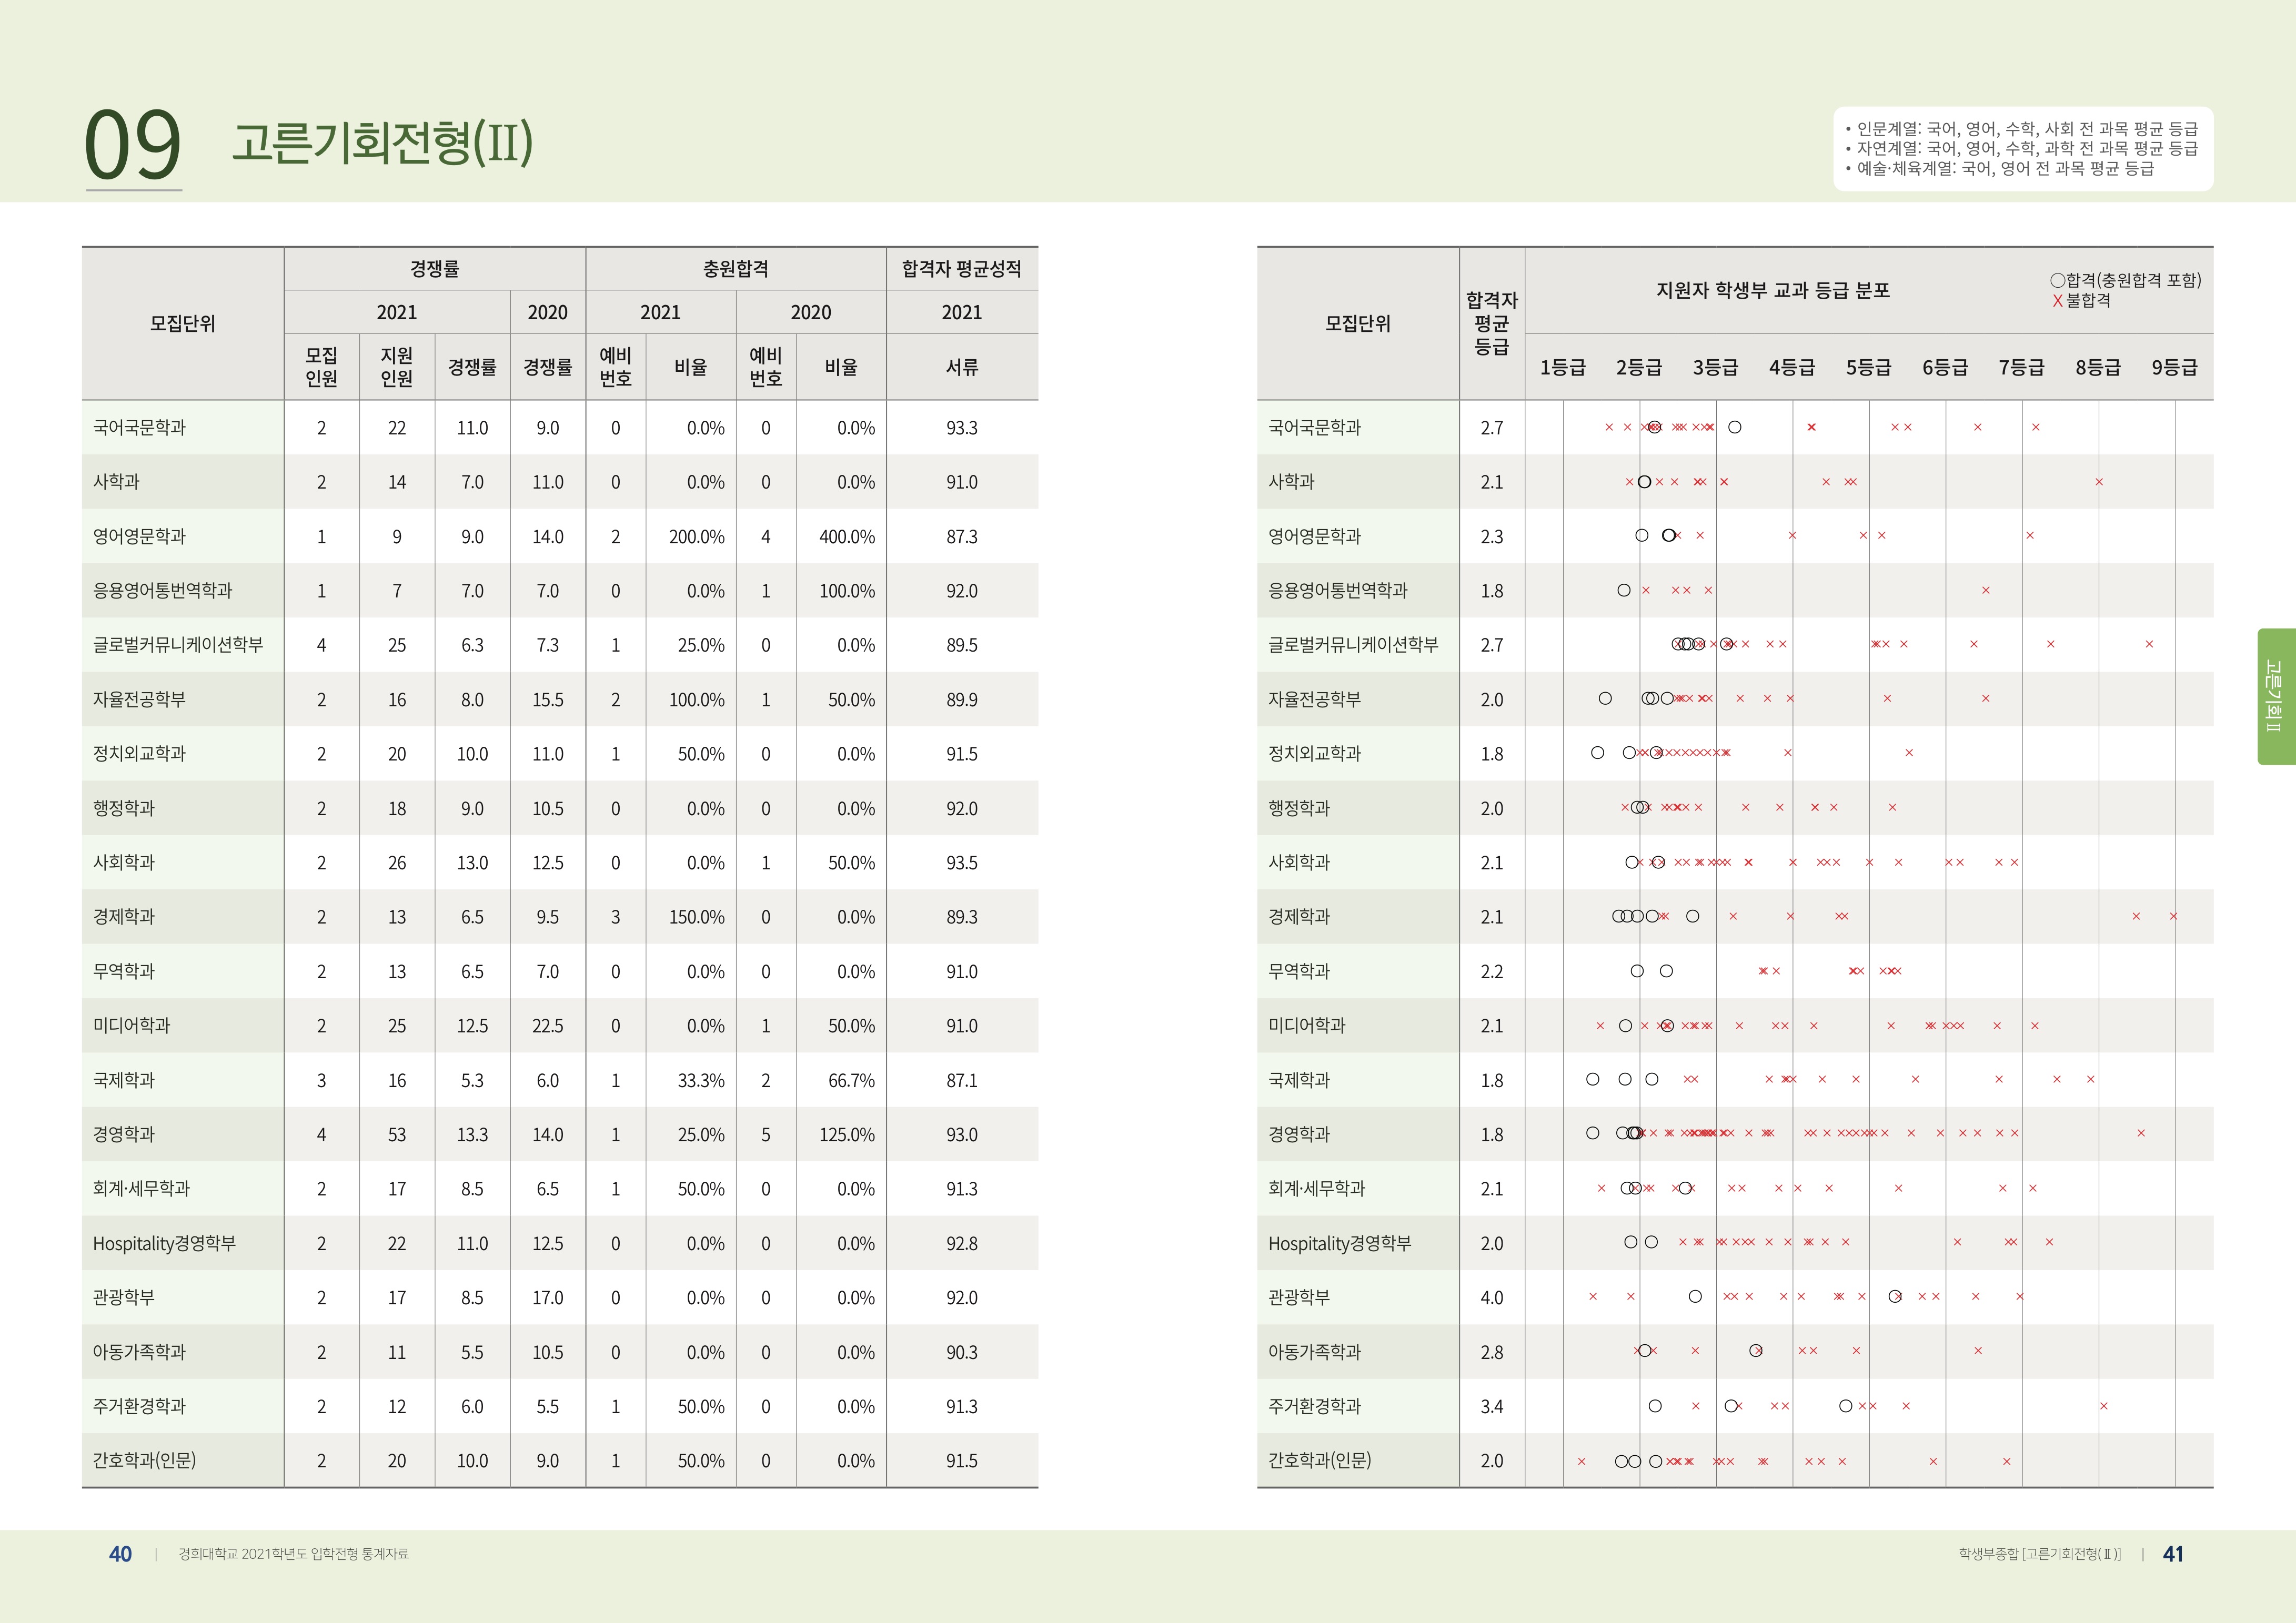Click the large 09 section number
Image resolution: width=2296 pixels, height=1623 pixels.
[x=133, y=145]
